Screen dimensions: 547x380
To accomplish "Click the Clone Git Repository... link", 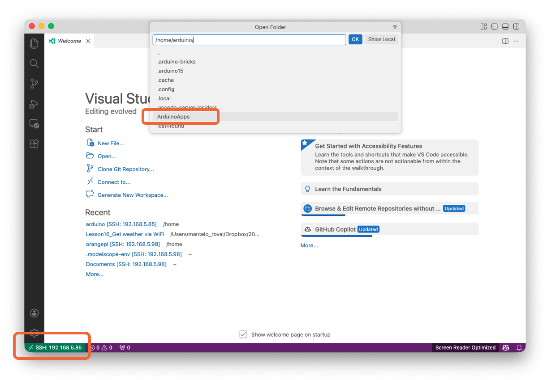I will (125, 169).
